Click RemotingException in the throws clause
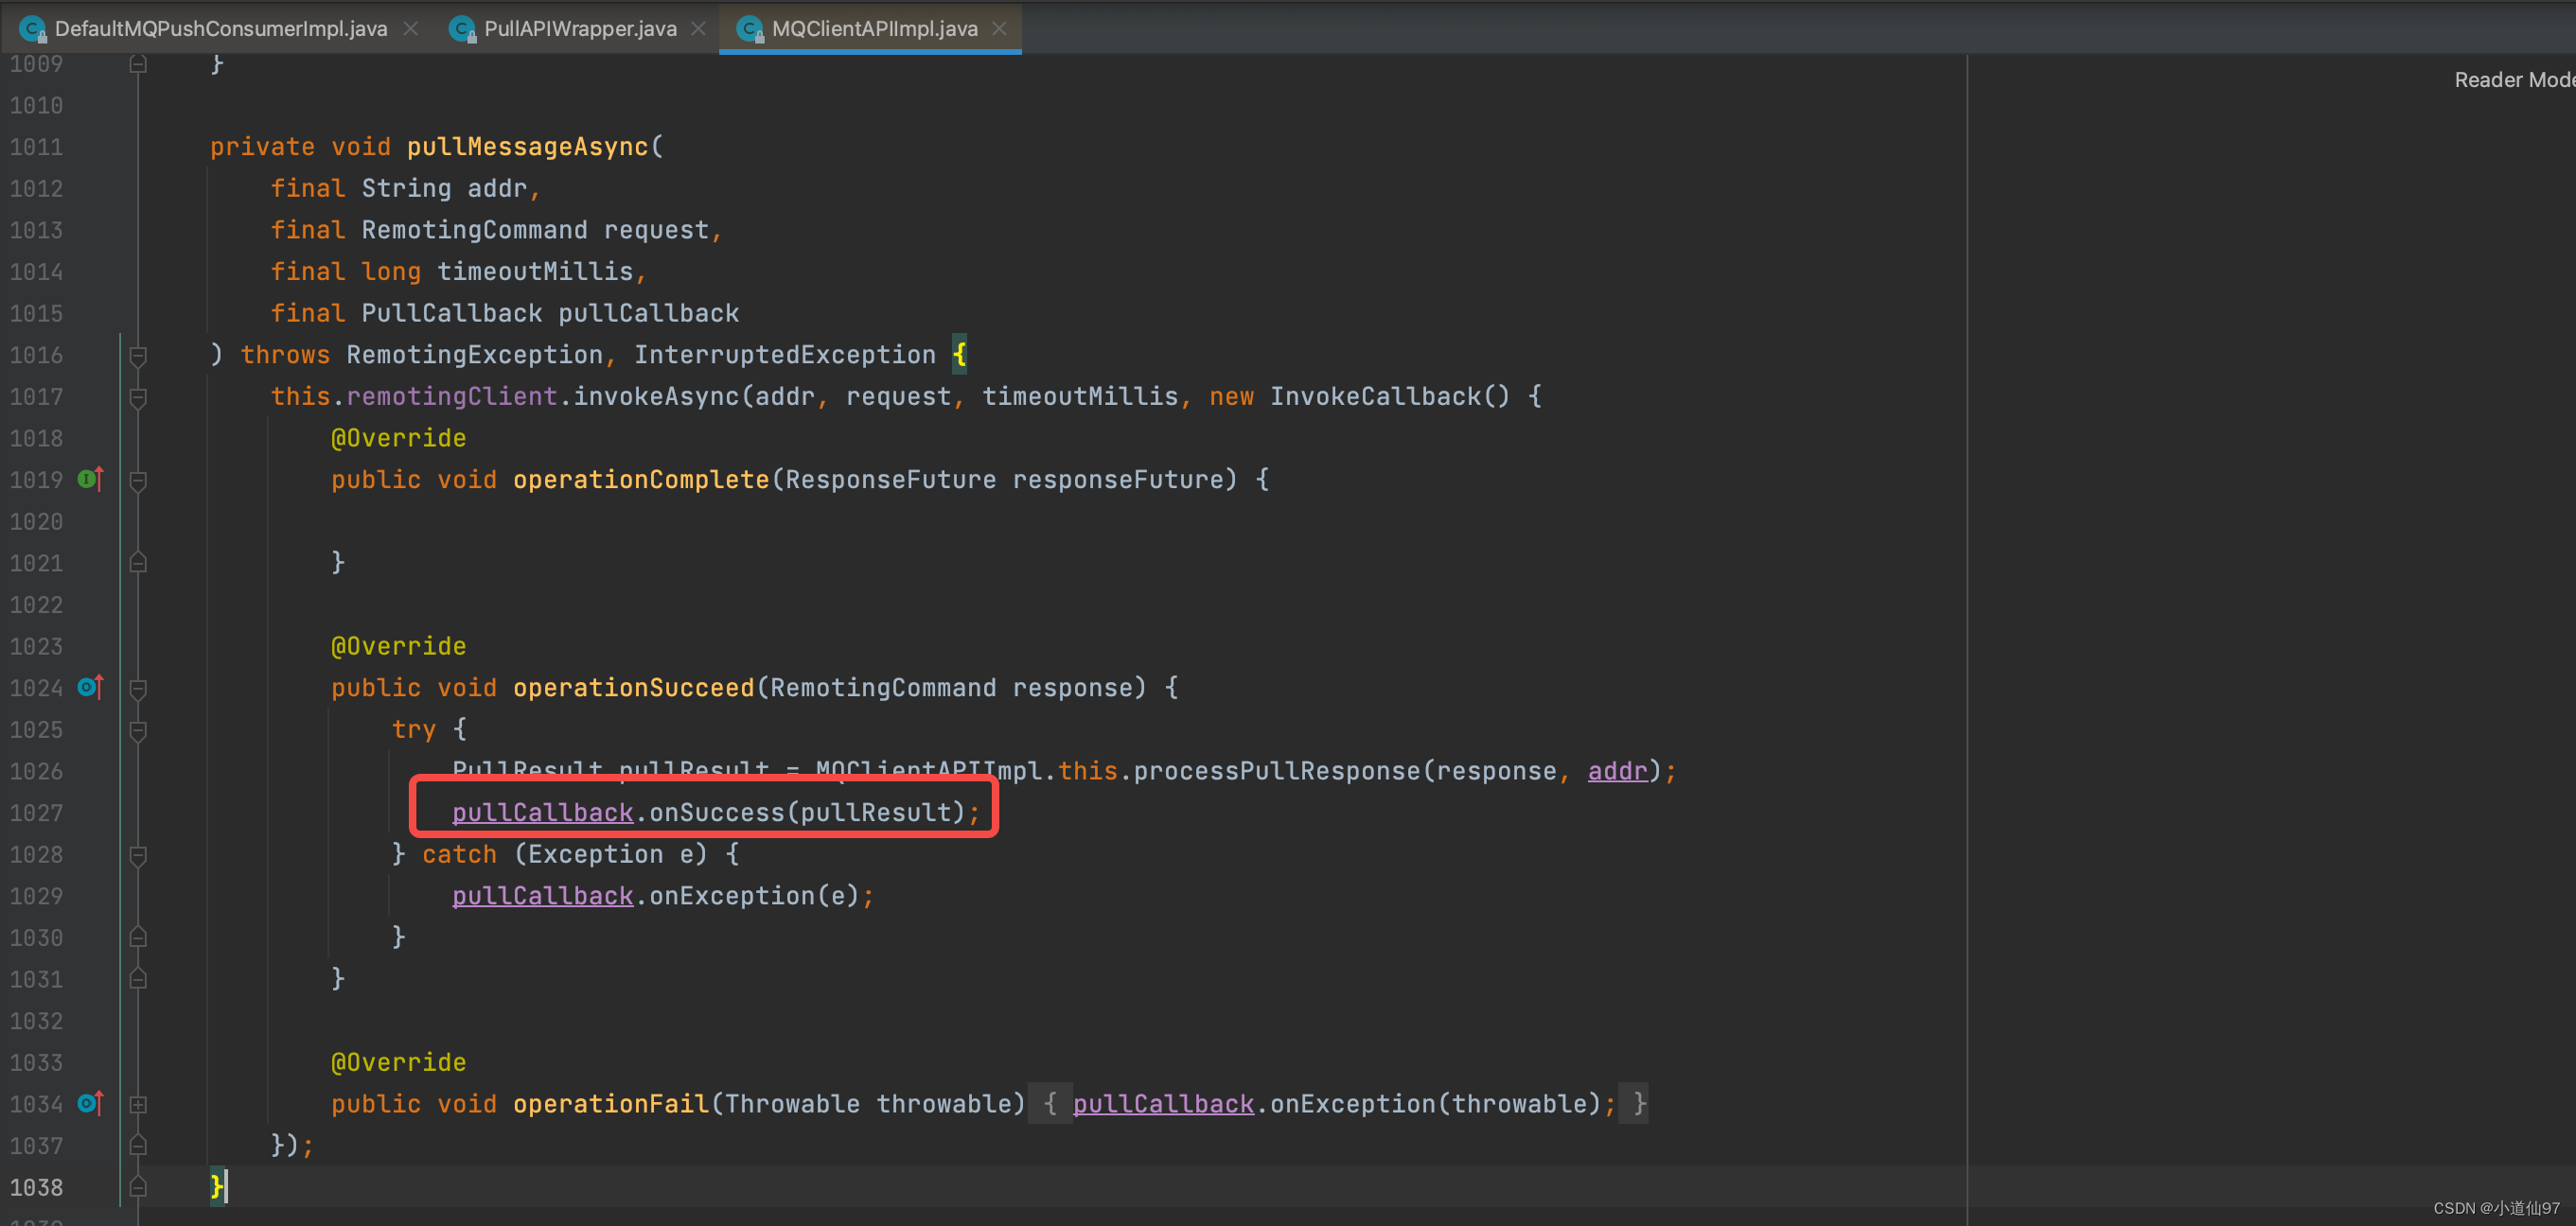The image size is (2576, 1226). pos(474,354)
